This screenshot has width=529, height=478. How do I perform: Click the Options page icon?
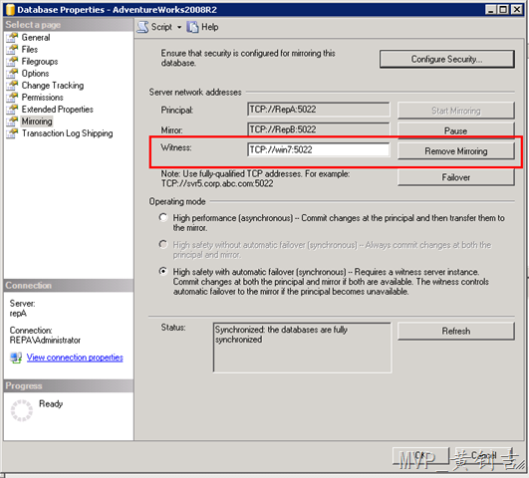(x=12, y=74)
